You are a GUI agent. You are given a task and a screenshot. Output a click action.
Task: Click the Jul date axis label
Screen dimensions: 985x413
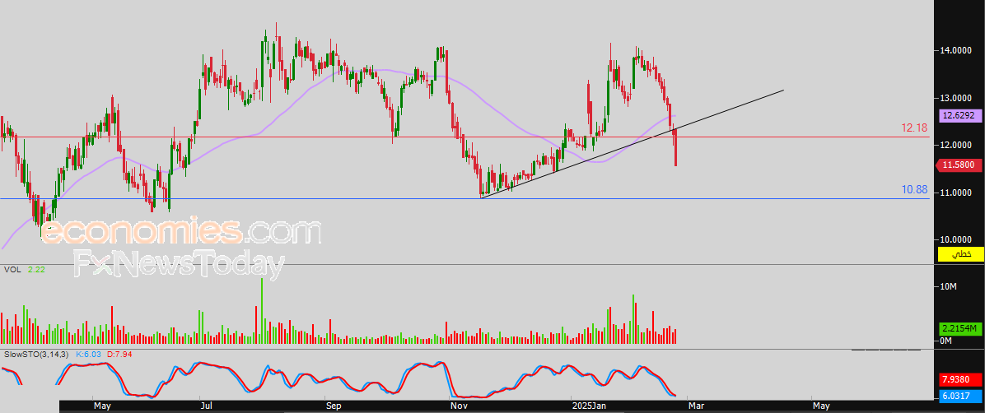tap(206, 406)
